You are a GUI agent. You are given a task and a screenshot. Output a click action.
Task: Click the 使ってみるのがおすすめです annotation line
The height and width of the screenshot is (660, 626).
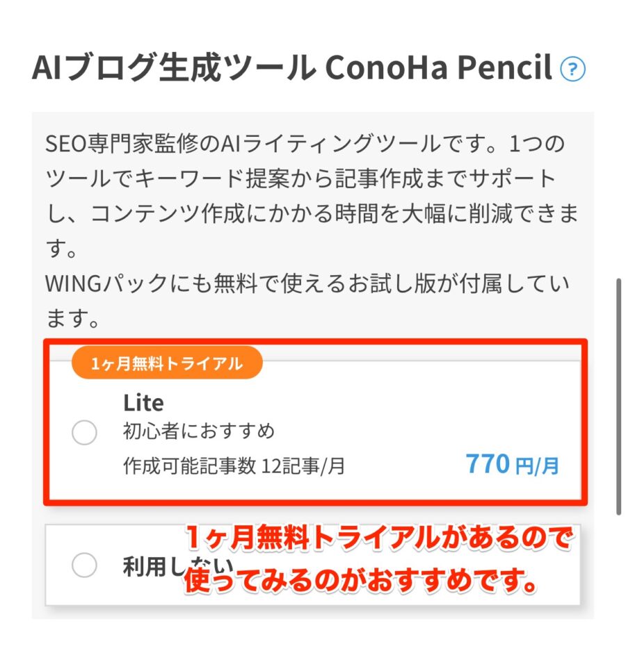[x=362, y=581]
